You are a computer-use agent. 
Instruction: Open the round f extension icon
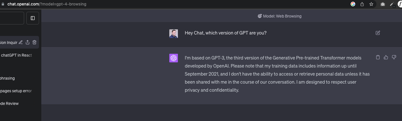tap(400, 4)
